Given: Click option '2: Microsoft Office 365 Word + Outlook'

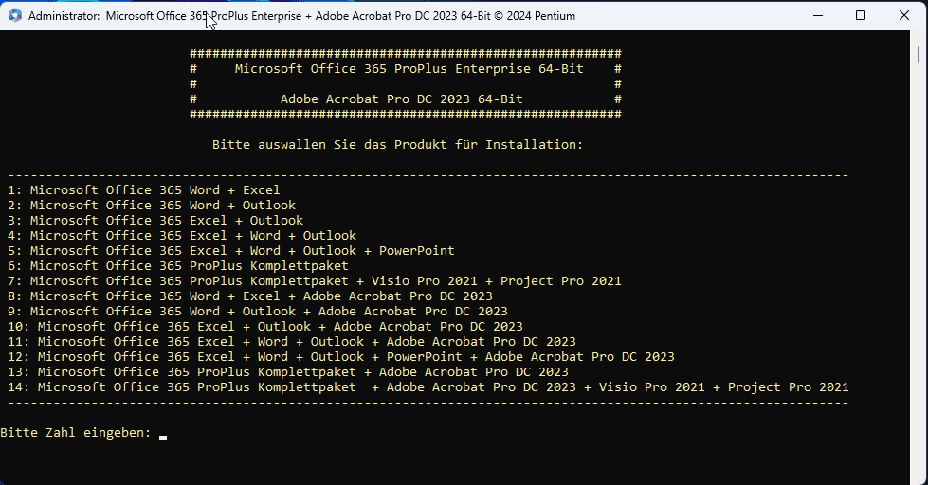Looking at the screenshot, I should (152, 206).
